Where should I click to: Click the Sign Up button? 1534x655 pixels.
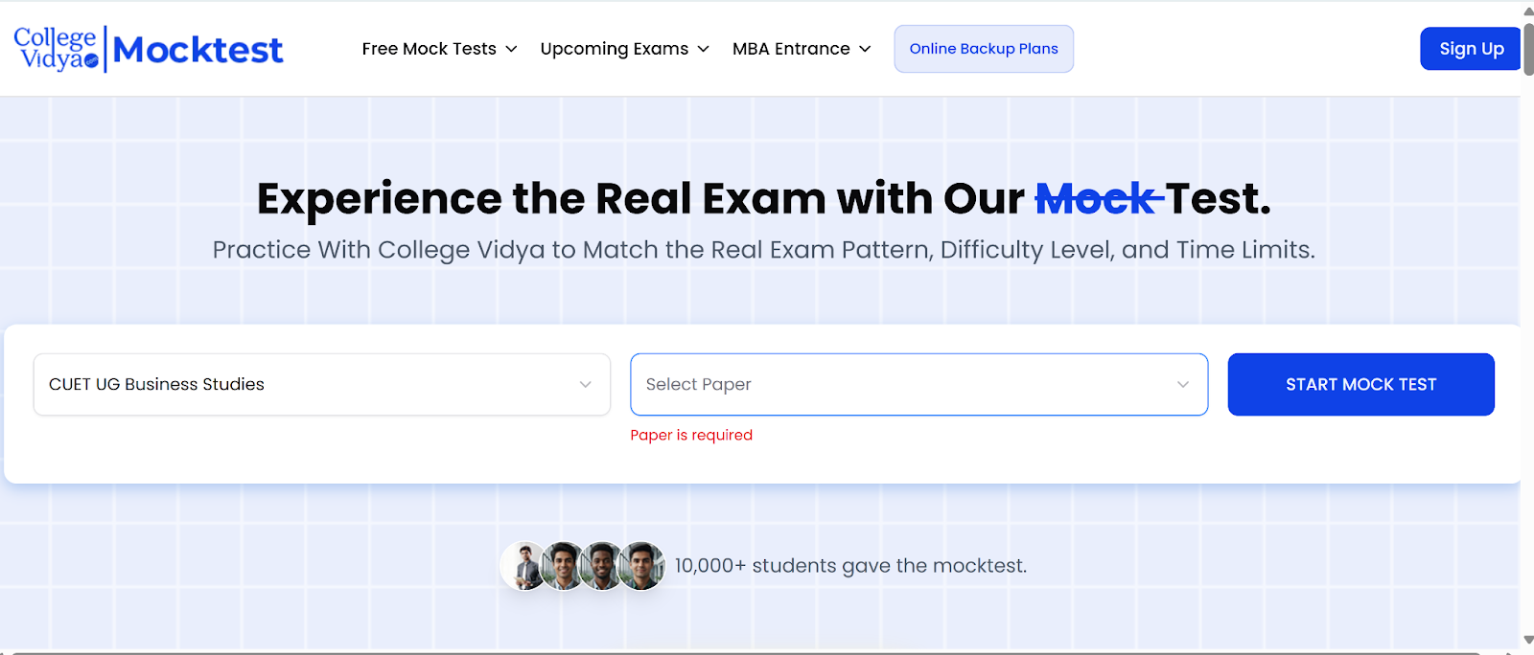pyautogui.click(x=1471, y=49)
